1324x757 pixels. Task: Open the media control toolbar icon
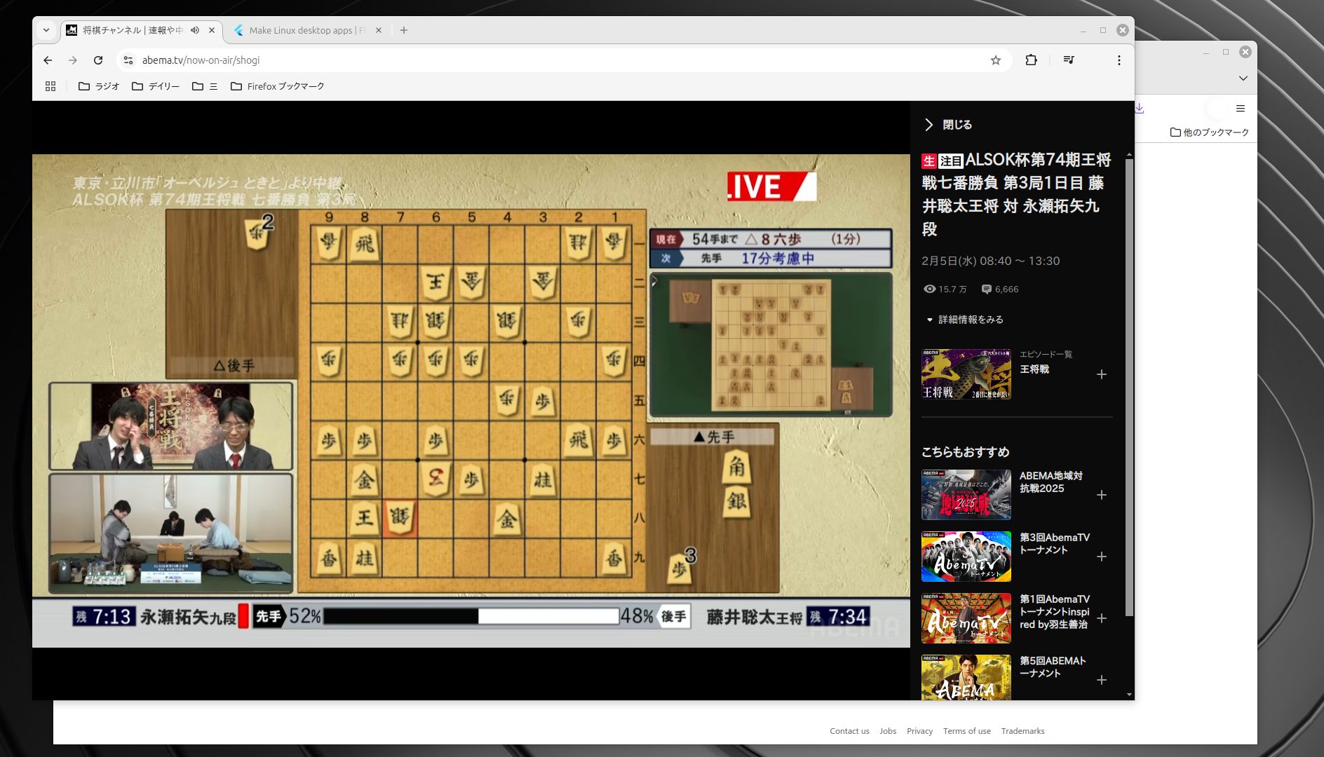click(1069, 60)
